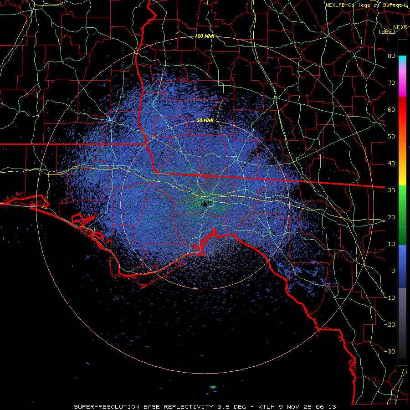Click the 60 value on the dBZ scale
410x410 pixels.
391,109
